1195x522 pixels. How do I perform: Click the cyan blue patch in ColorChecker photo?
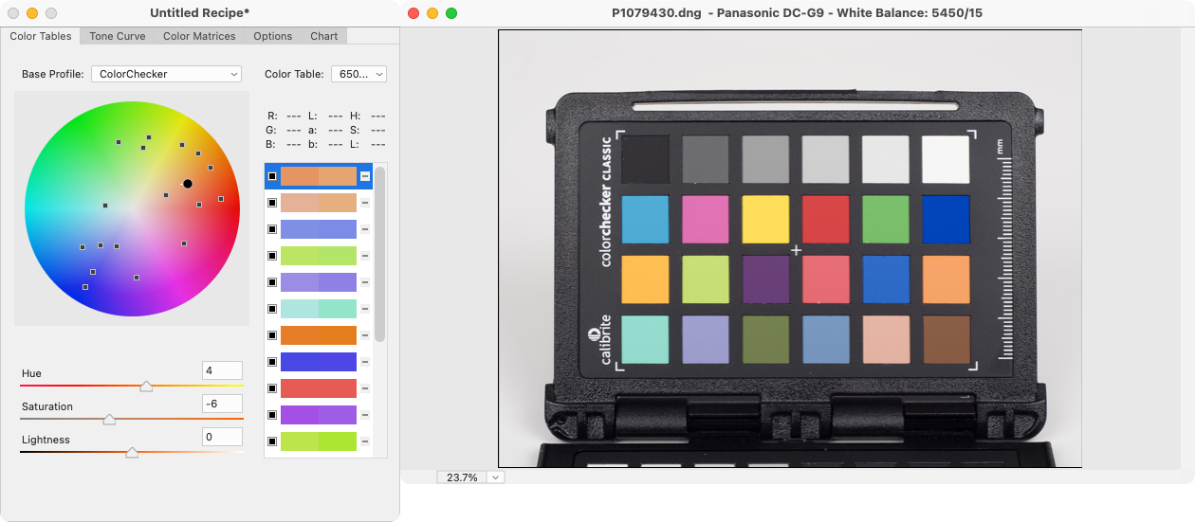click(x=645, y=220)
